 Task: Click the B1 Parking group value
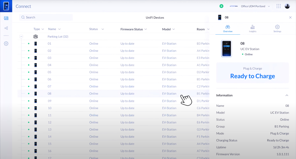282,127
